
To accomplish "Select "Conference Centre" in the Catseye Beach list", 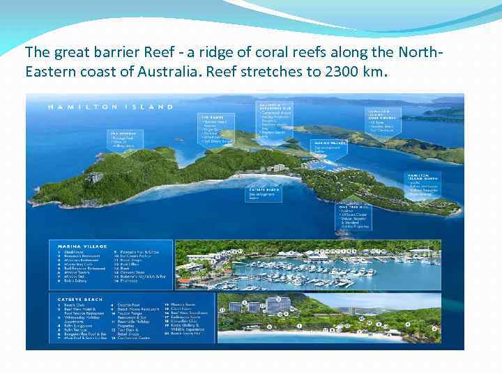I will (133, 338).
